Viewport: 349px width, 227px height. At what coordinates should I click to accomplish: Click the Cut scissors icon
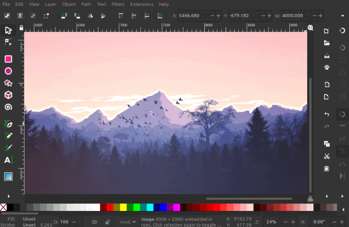click(x=327, y=156)
